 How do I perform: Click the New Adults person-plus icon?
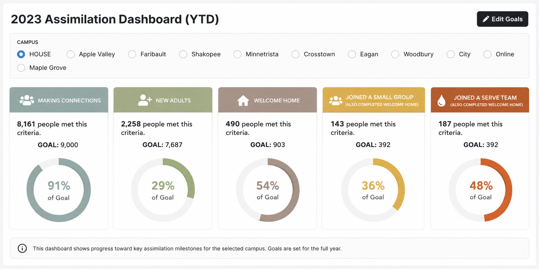[145, 100]
